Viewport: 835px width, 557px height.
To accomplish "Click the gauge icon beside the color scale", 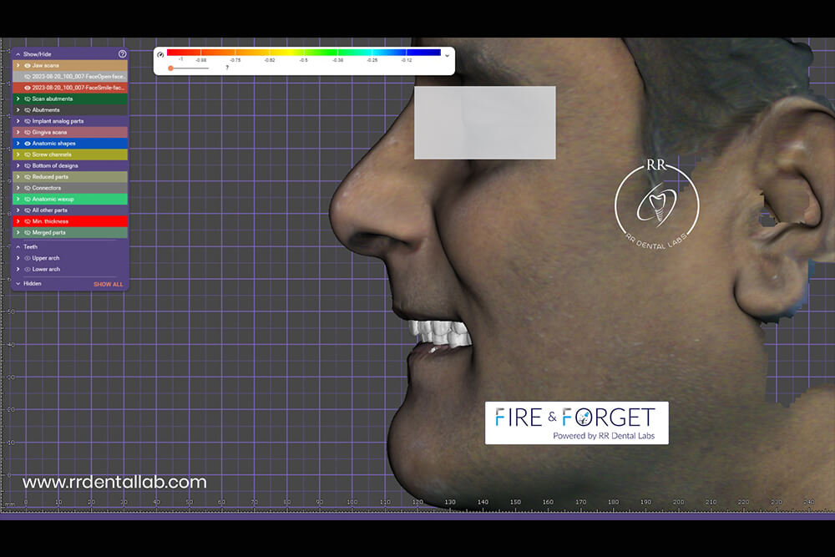I will 160,54.
